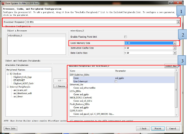Image resolution: width=187 pixels, height=134 pixels.
Task: Click the included peripherals list scrollbar
Action: (x=177, y=93)
